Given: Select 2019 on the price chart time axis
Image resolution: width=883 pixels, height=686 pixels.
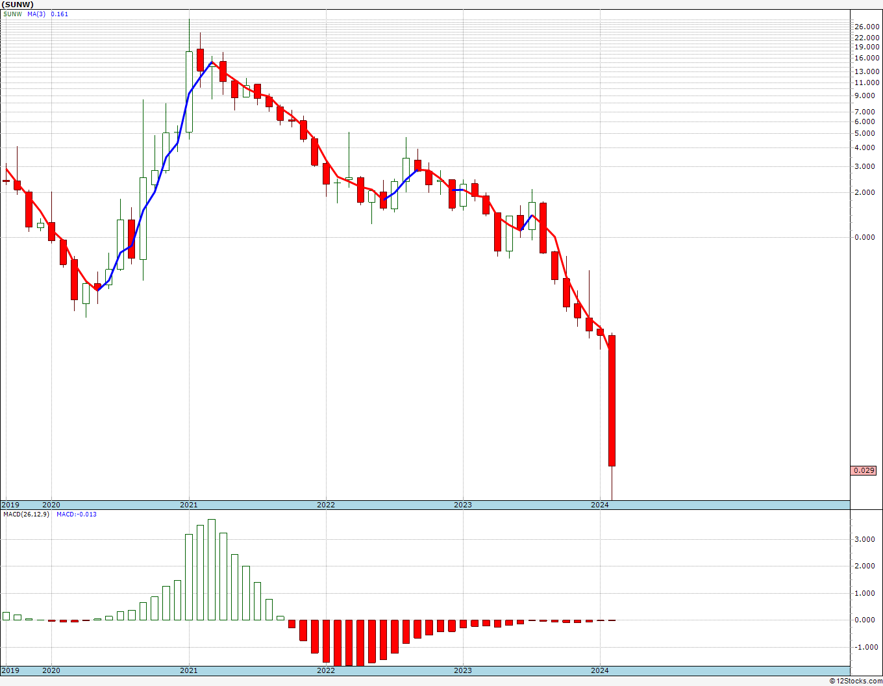Looking at the screenshot, I should [10, 505].
